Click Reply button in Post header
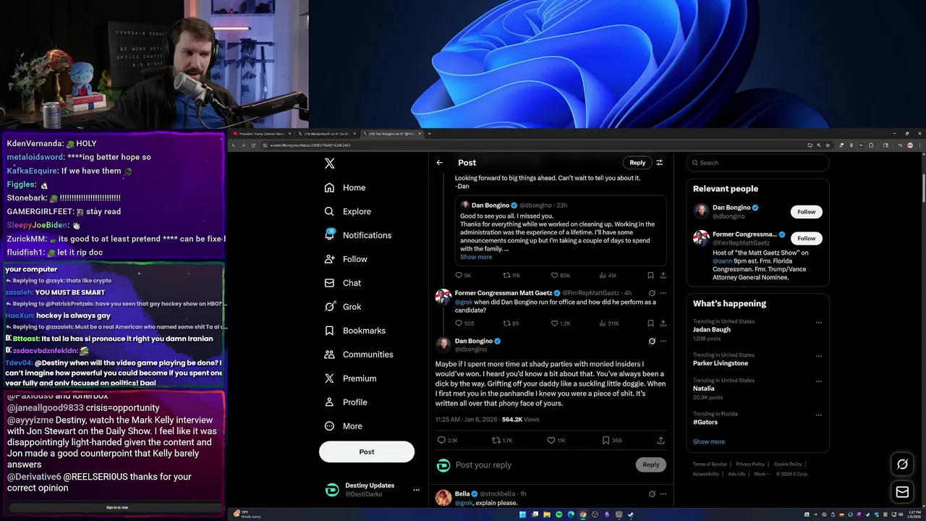926x521 pixels. pyautogui.click(x=637, y=163)
